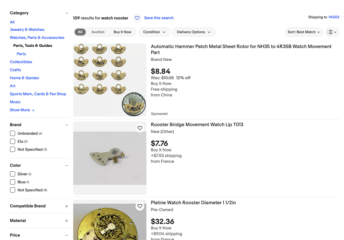
Task: Enable the Eta brand filter
Action: [13, 141]
